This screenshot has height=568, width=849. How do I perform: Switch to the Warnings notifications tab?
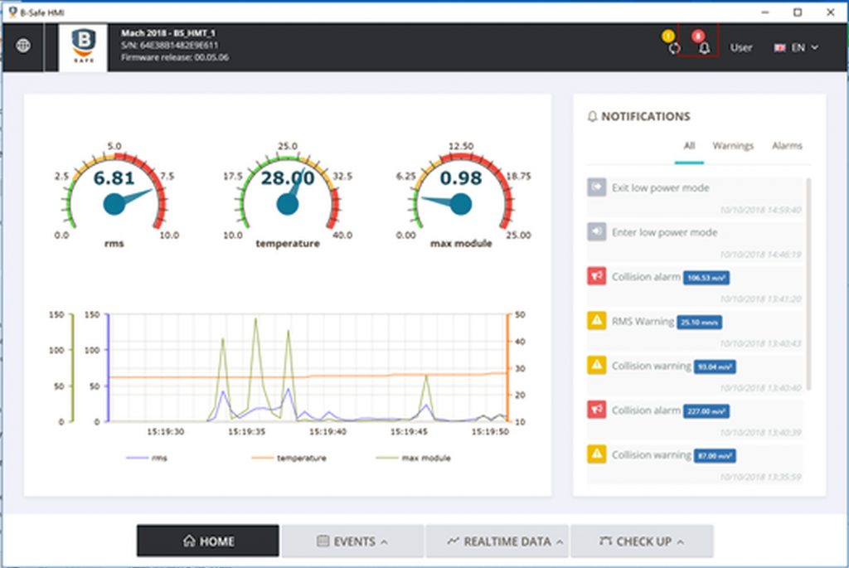coord(735,145)
